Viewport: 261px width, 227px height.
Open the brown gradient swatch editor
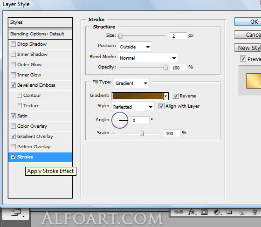click(137, 96)
